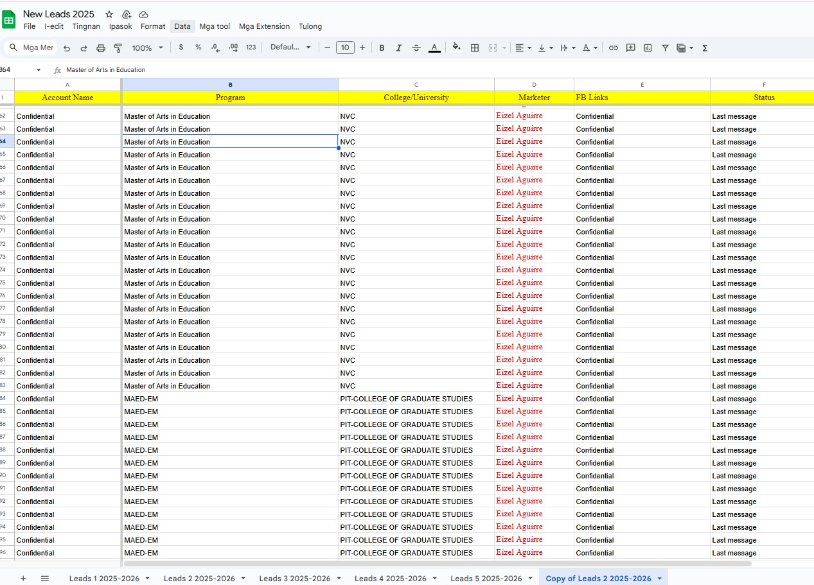Open the Data menu
814x585 pixels.
click(182, 26)
